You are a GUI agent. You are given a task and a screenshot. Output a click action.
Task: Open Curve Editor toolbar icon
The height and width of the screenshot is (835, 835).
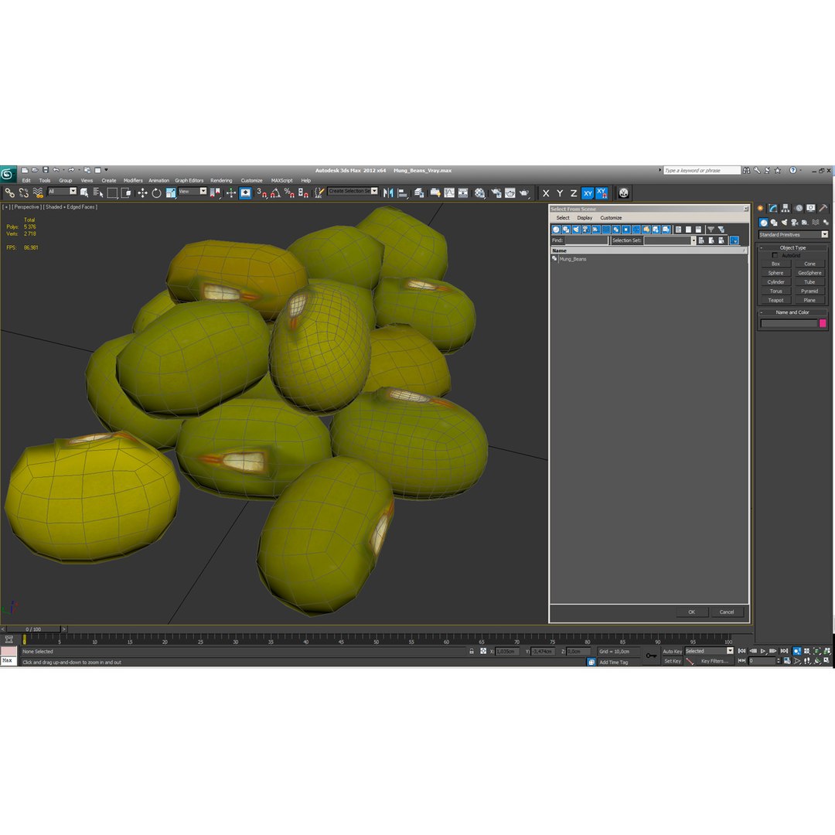(449, 193)
